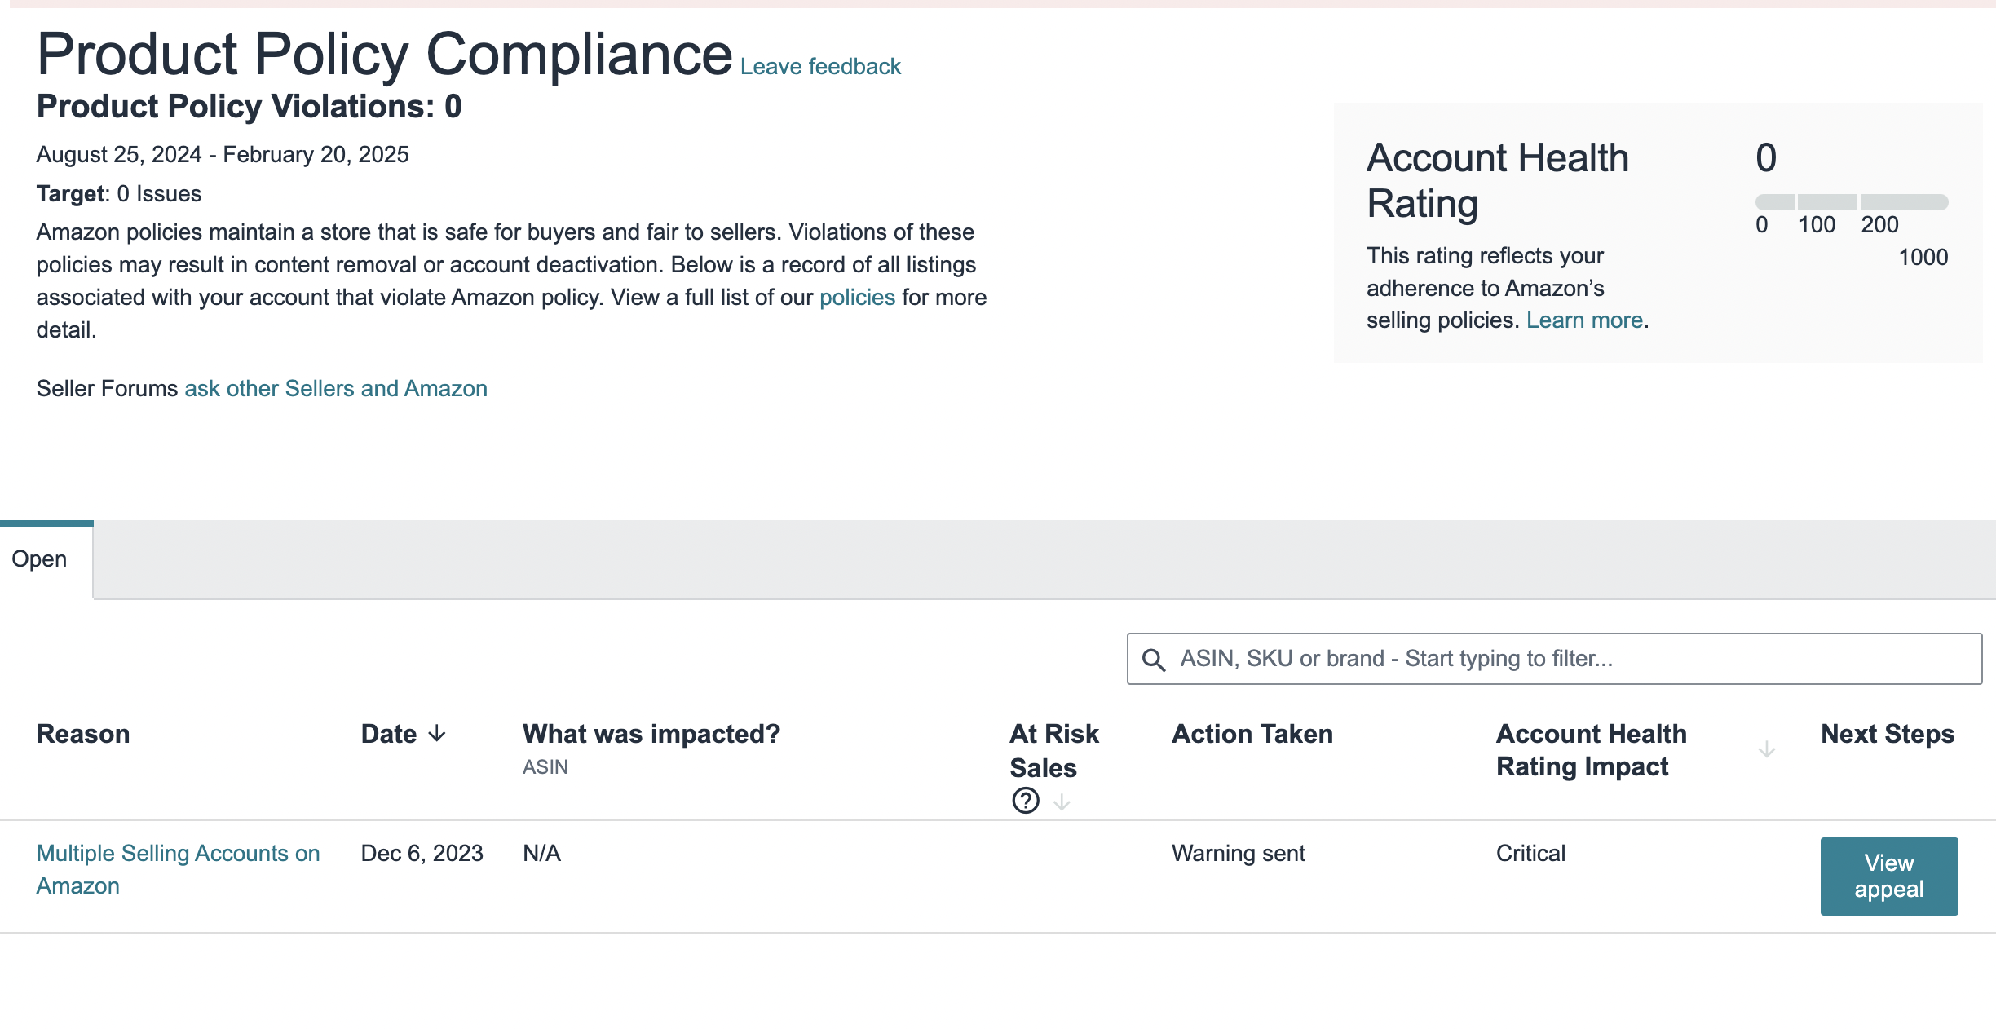1996x1029 pixels.
Task: Click the Account Health Rating progress bar
Action: pos(1851,201)
